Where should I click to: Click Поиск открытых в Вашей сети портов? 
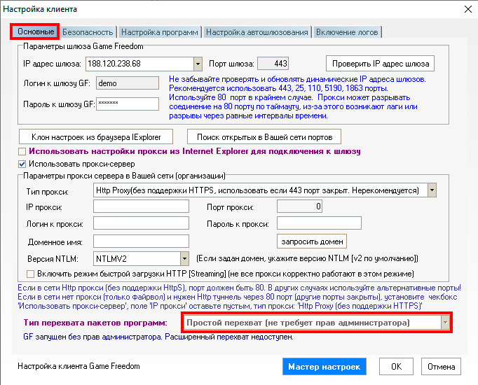(x=264, y=137)
